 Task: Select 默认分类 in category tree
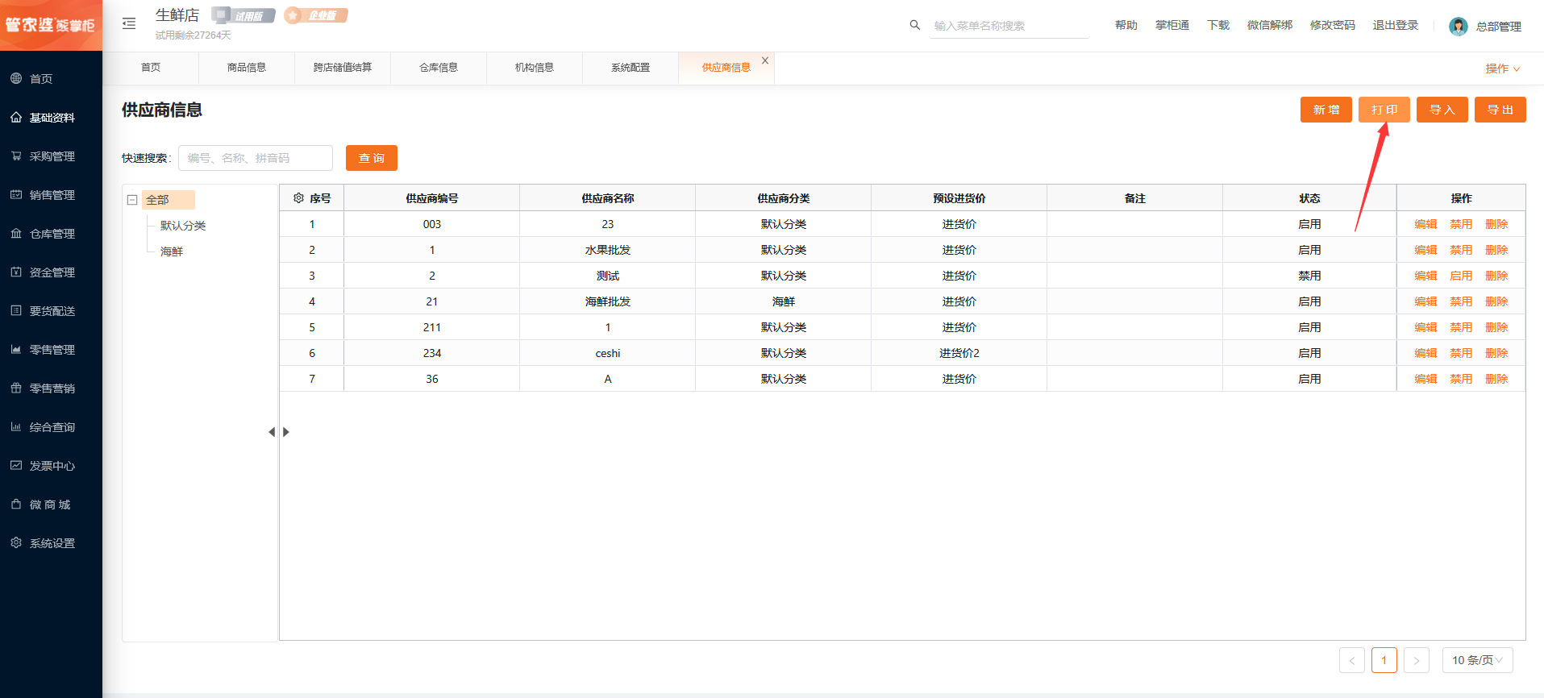(183, 226)
